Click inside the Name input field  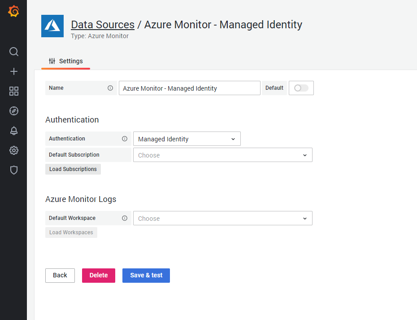coord(189,88)
